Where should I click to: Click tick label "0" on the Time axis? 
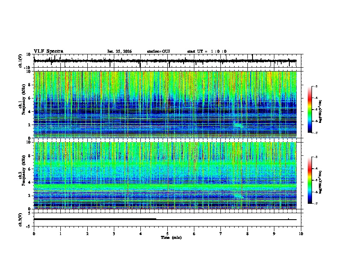pos(34,234)
